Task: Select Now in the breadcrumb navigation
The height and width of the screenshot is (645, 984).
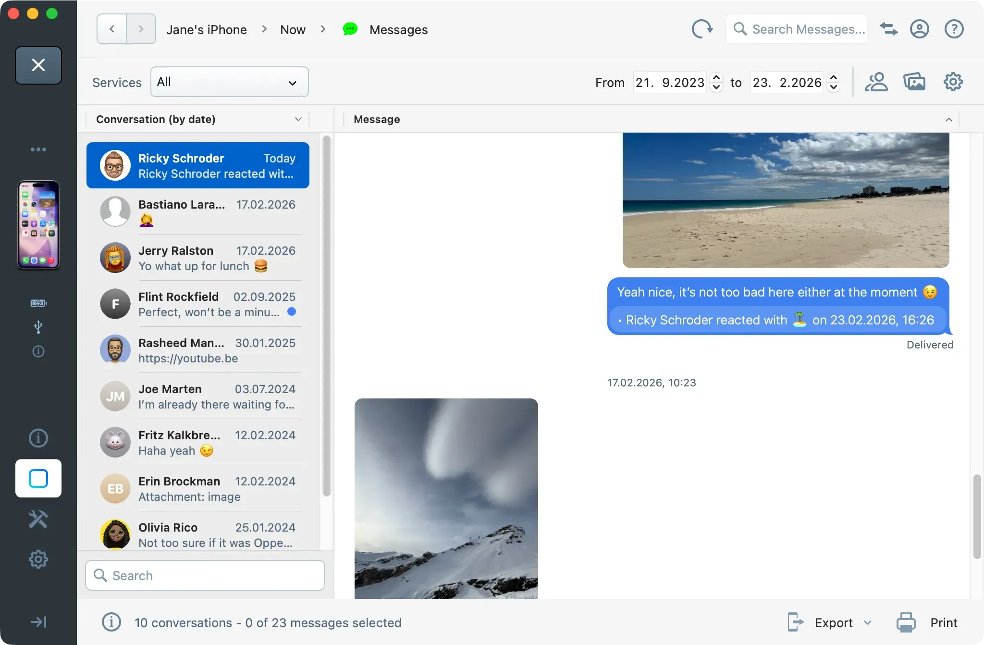Action: pyautogui.click(x=293, y=29)
